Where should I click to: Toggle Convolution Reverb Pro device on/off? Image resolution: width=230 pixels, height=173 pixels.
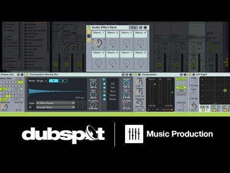(27, 74)
